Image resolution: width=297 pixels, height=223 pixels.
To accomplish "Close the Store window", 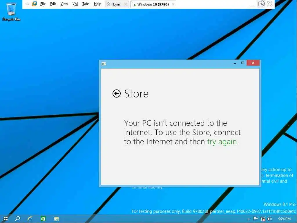I will click(x=253, y=63).
